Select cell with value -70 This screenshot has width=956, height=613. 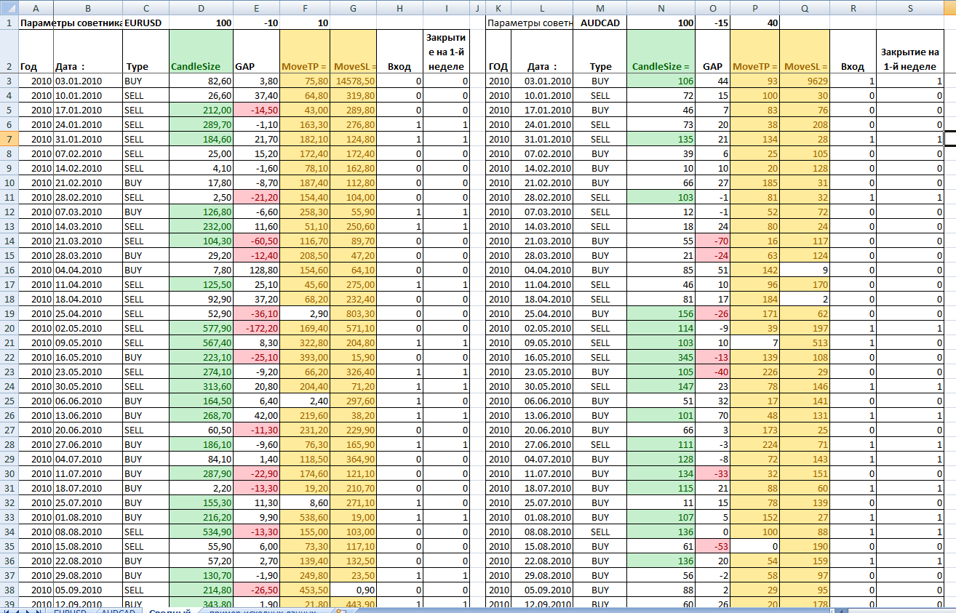coord(712,241)
